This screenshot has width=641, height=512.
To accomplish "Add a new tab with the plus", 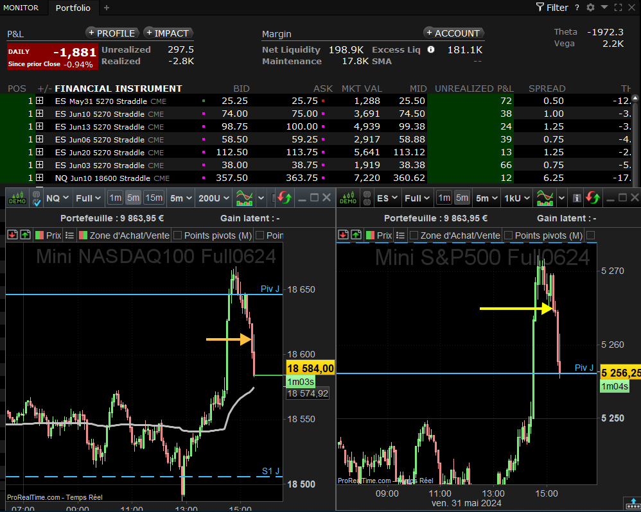I will click(x=106, y=8).
